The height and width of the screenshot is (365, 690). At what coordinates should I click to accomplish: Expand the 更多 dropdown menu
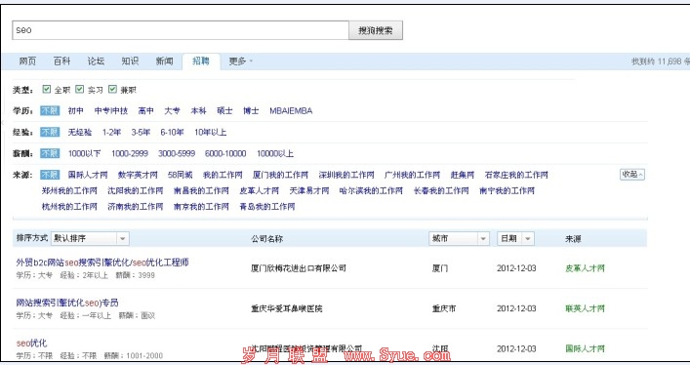tap(240, 61)
